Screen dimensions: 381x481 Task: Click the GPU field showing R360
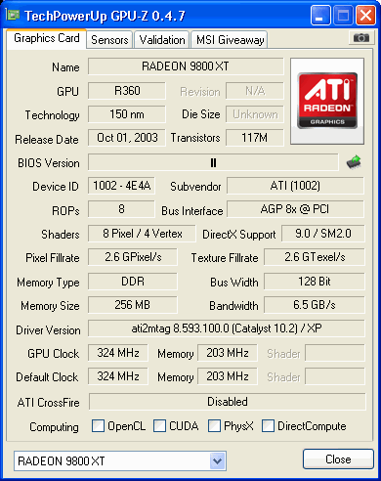tap(127, 91)
